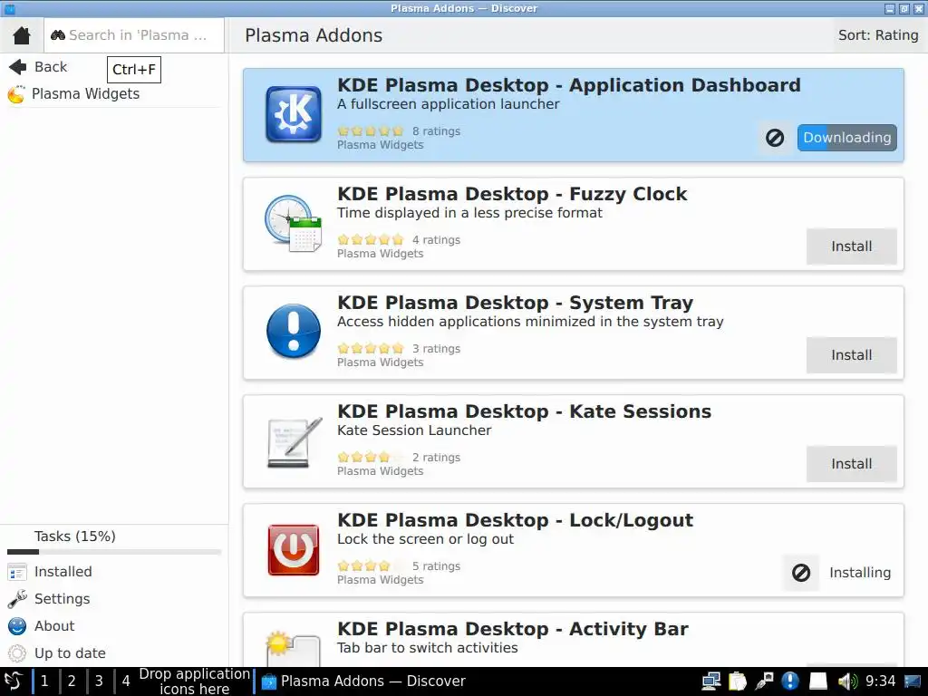Image resolution: width=928 pixels, height=696 pixels.
Task: Click the binoculars search icon
Action: coord(57,35)
